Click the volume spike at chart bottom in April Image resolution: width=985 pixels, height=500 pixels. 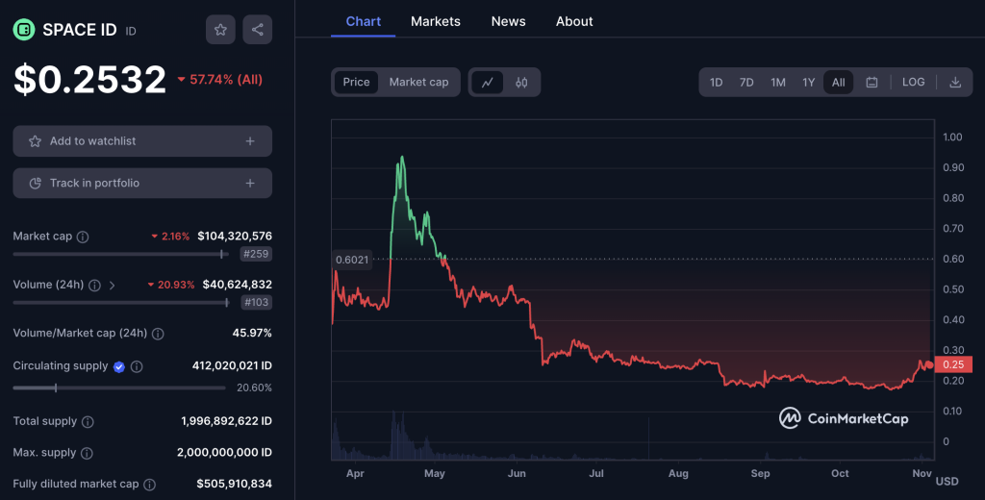(397, 437)
